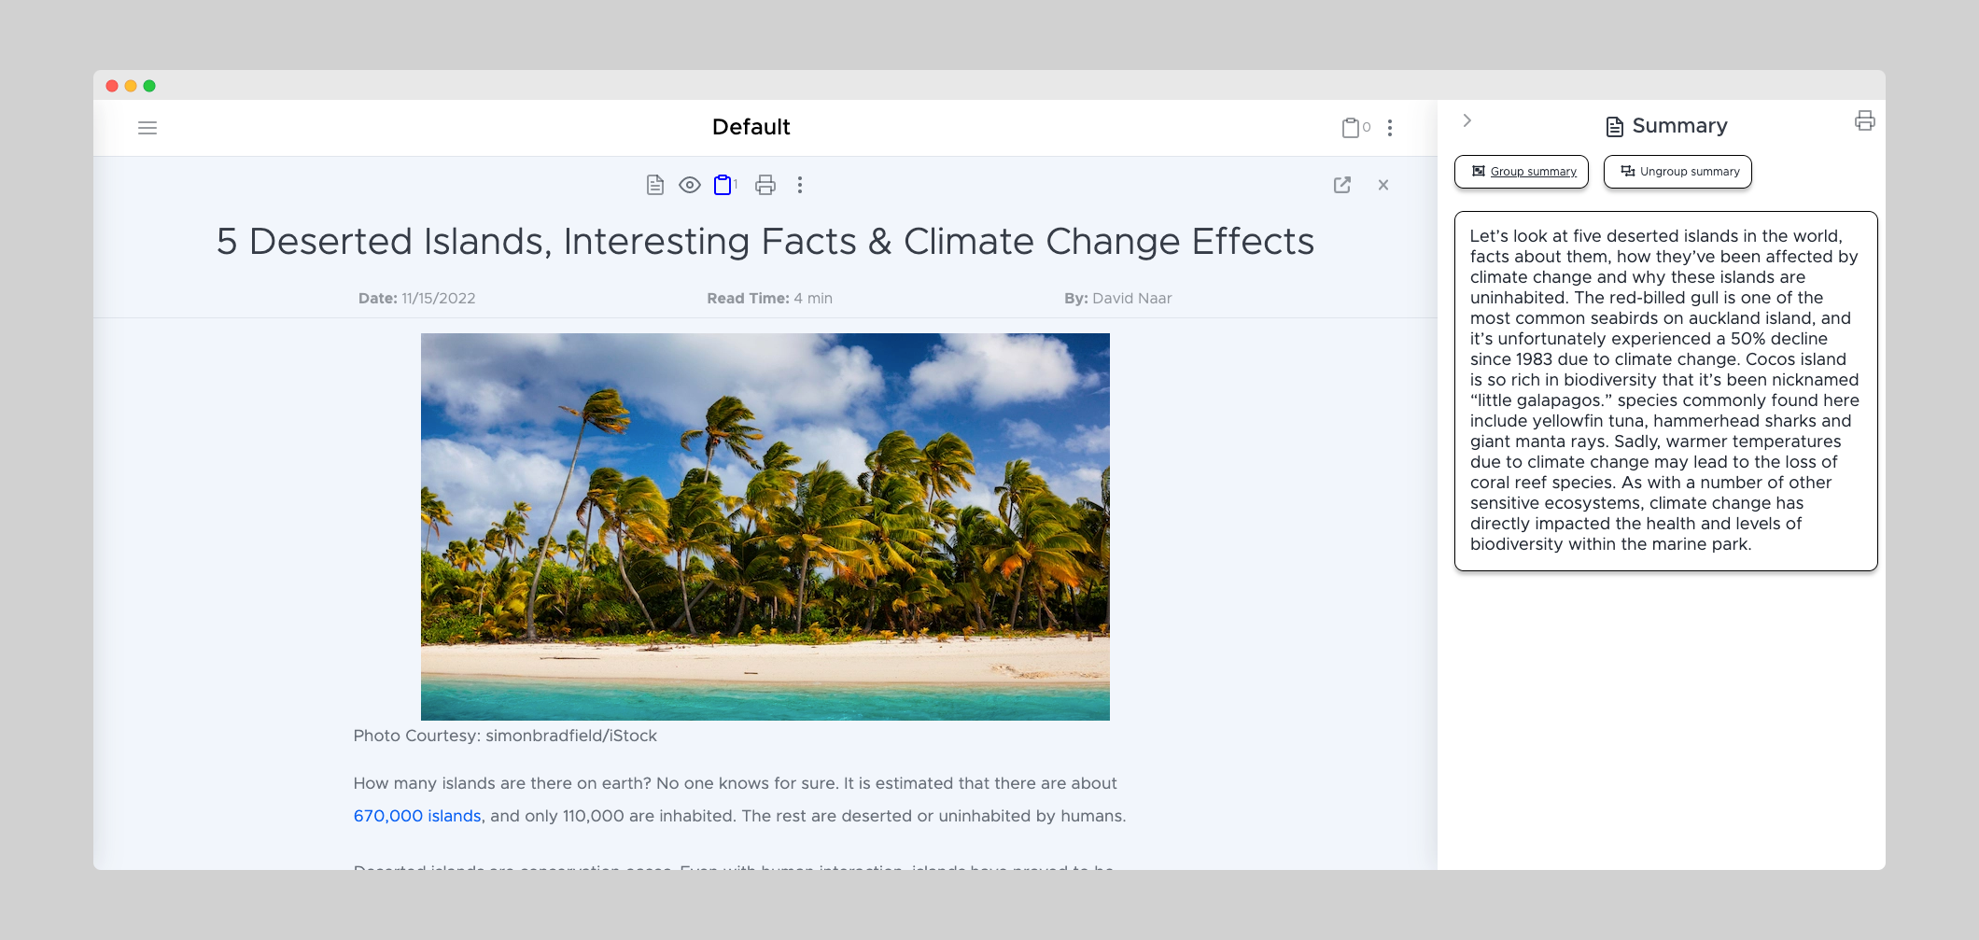
Task: Click the yellow minimize window button
Action: click(x=131, y=86)
